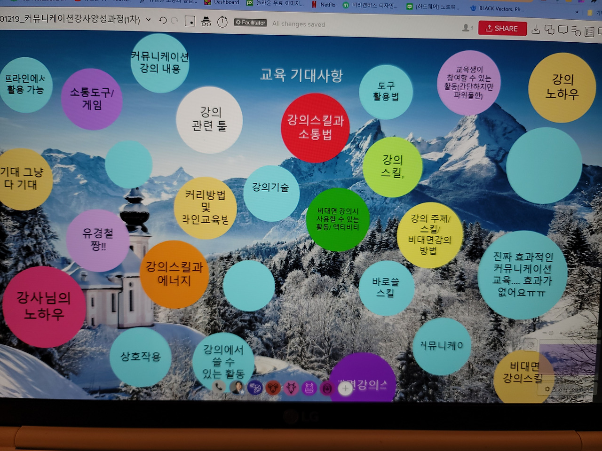Click the undo arrow icon

(163, 21)
